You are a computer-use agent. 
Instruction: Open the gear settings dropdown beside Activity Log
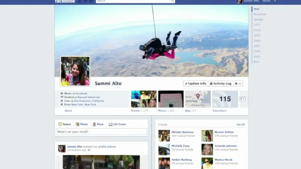(x=238, y=84)
